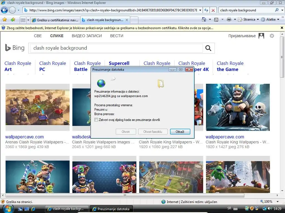285x213 pixels.
Task: Click the Greška na stranici status icon
Action: point(3,202)
